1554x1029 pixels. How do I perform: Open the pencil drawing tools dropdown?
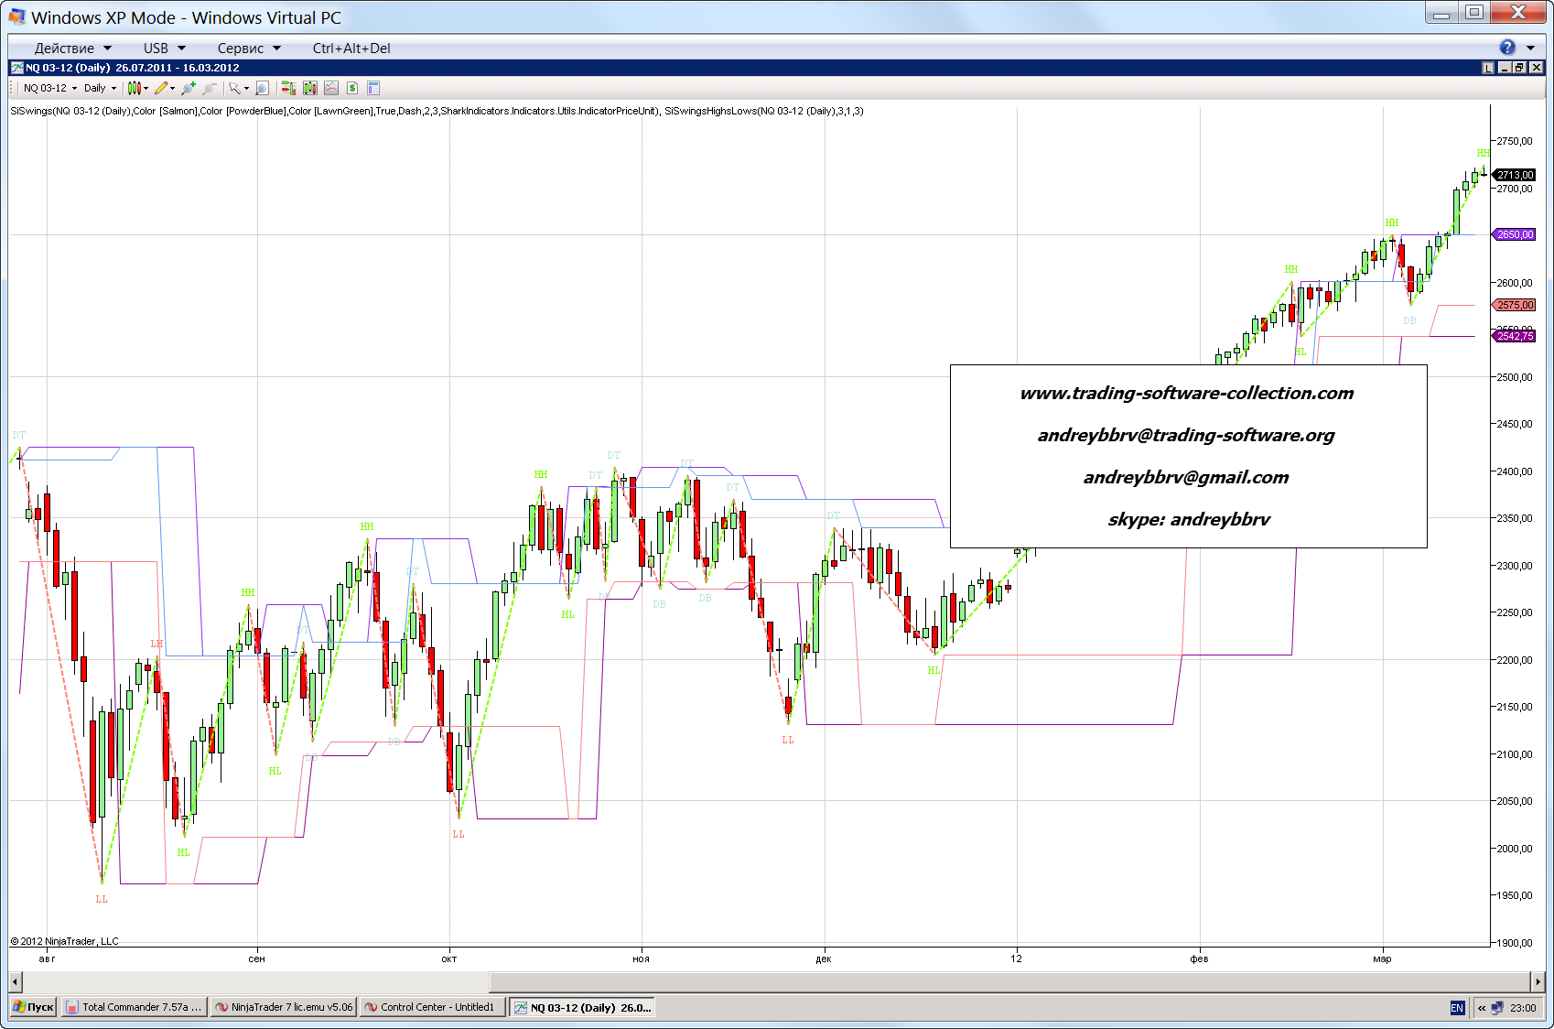click(x=164, y=89)
